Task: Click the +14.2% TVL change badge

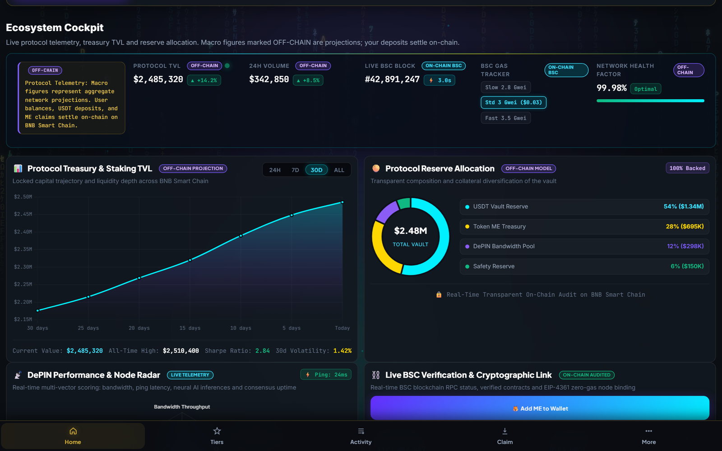Action: (204, 80)
